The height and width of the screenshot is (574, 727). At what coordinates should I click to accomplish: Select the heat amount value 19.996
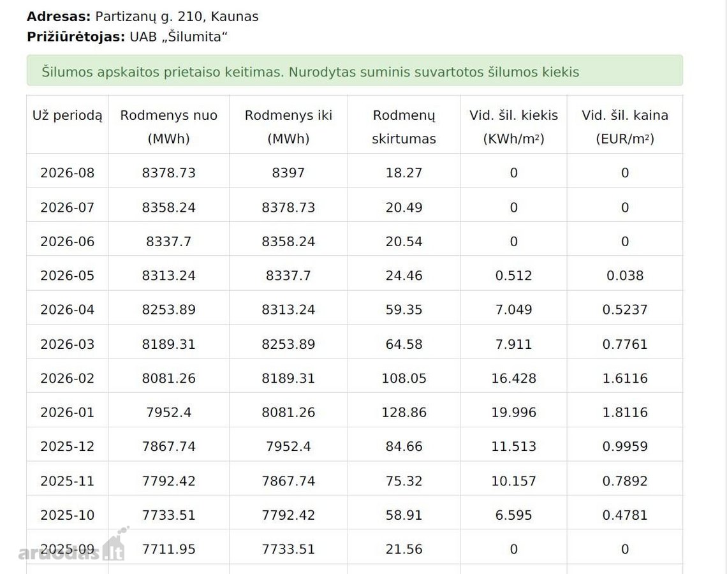click(514, 412)
